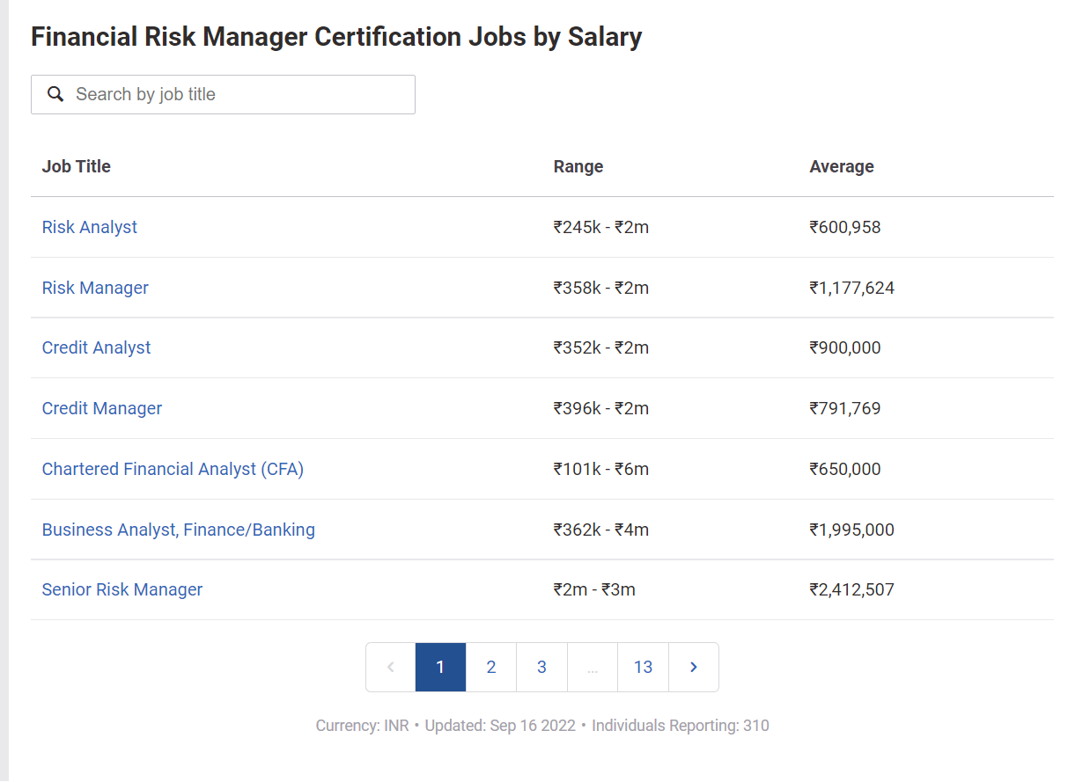Jump to last page 13
1068x782 pixels.
click(643, 667)
